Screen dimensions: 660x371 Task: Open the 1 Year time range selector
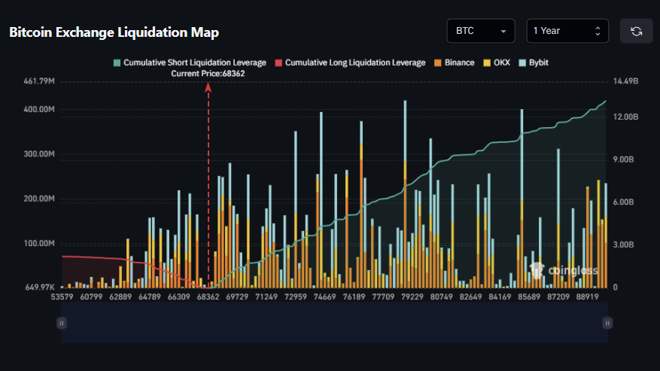click(x=567, y=31)
